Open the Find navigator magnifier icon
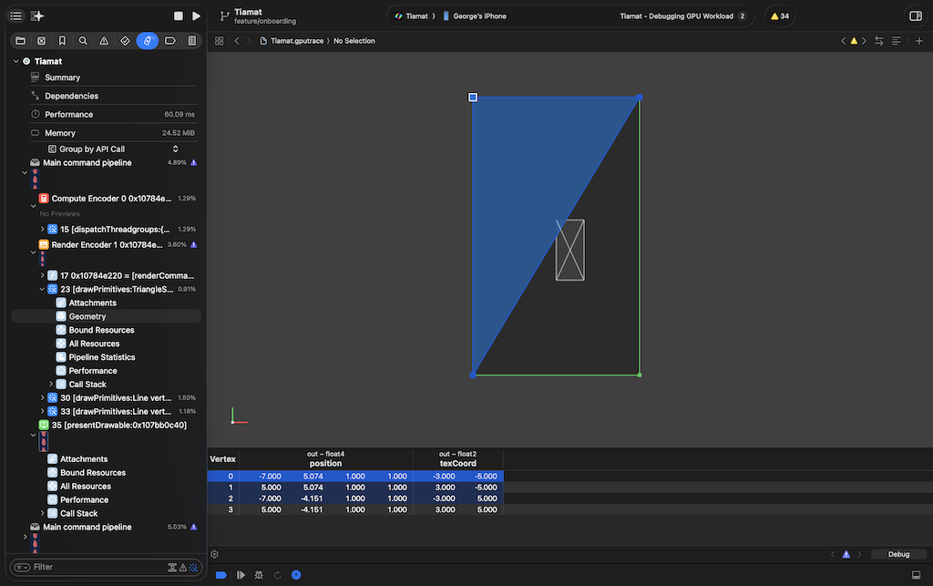This screenshot has width=933, height=586. coord(83,41)
